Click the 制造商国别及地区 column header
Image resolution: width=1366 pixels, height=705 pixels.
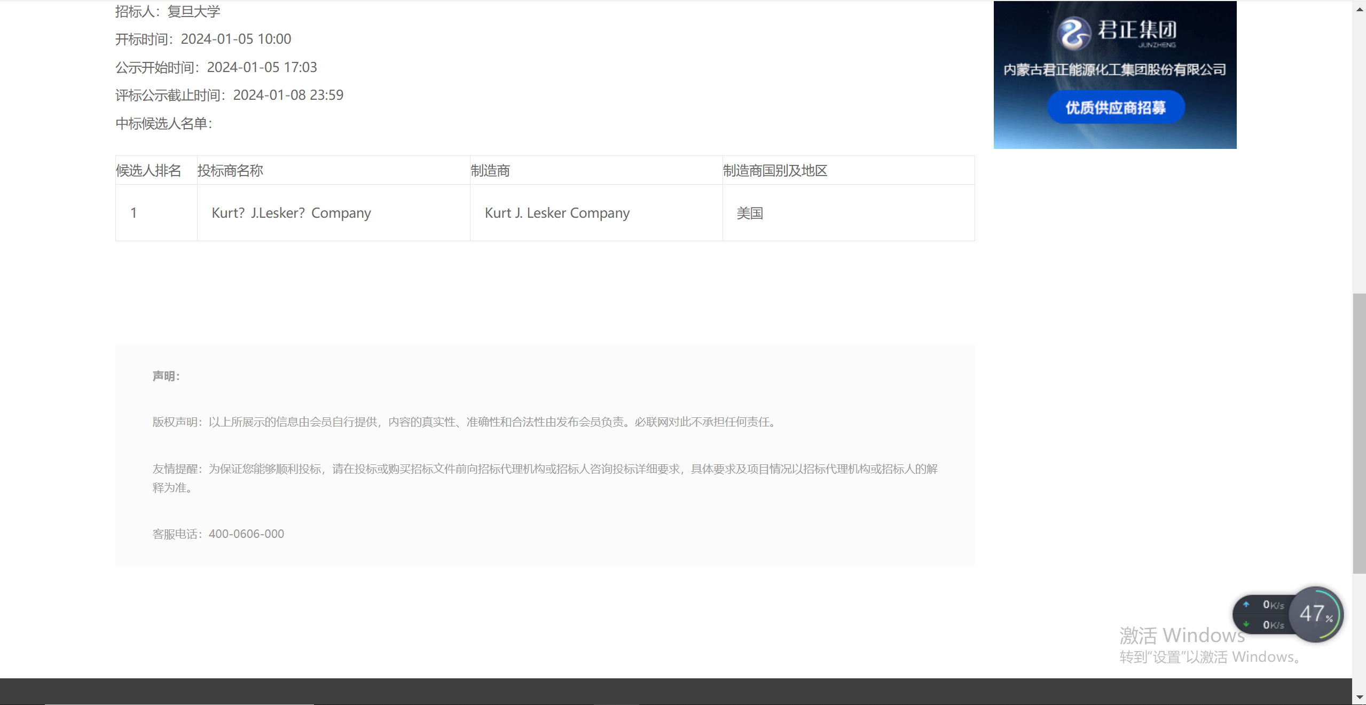click(x=775, y=171)
